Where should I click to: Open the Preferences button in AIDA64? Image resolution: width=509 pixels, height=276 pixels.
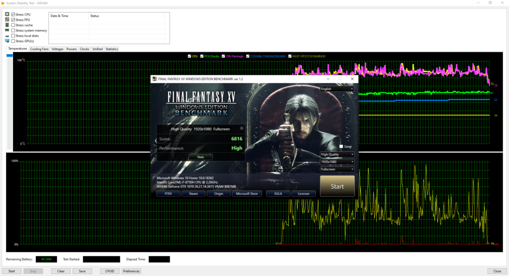tap(131, 271)
